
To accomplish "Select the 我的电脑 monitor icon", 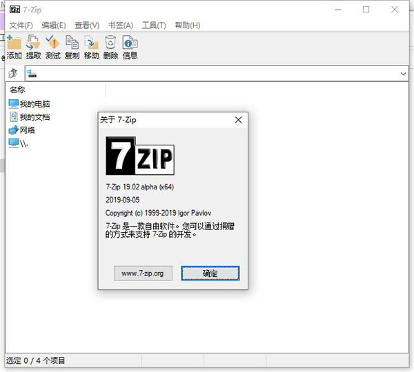I will (x=14, y=104).
